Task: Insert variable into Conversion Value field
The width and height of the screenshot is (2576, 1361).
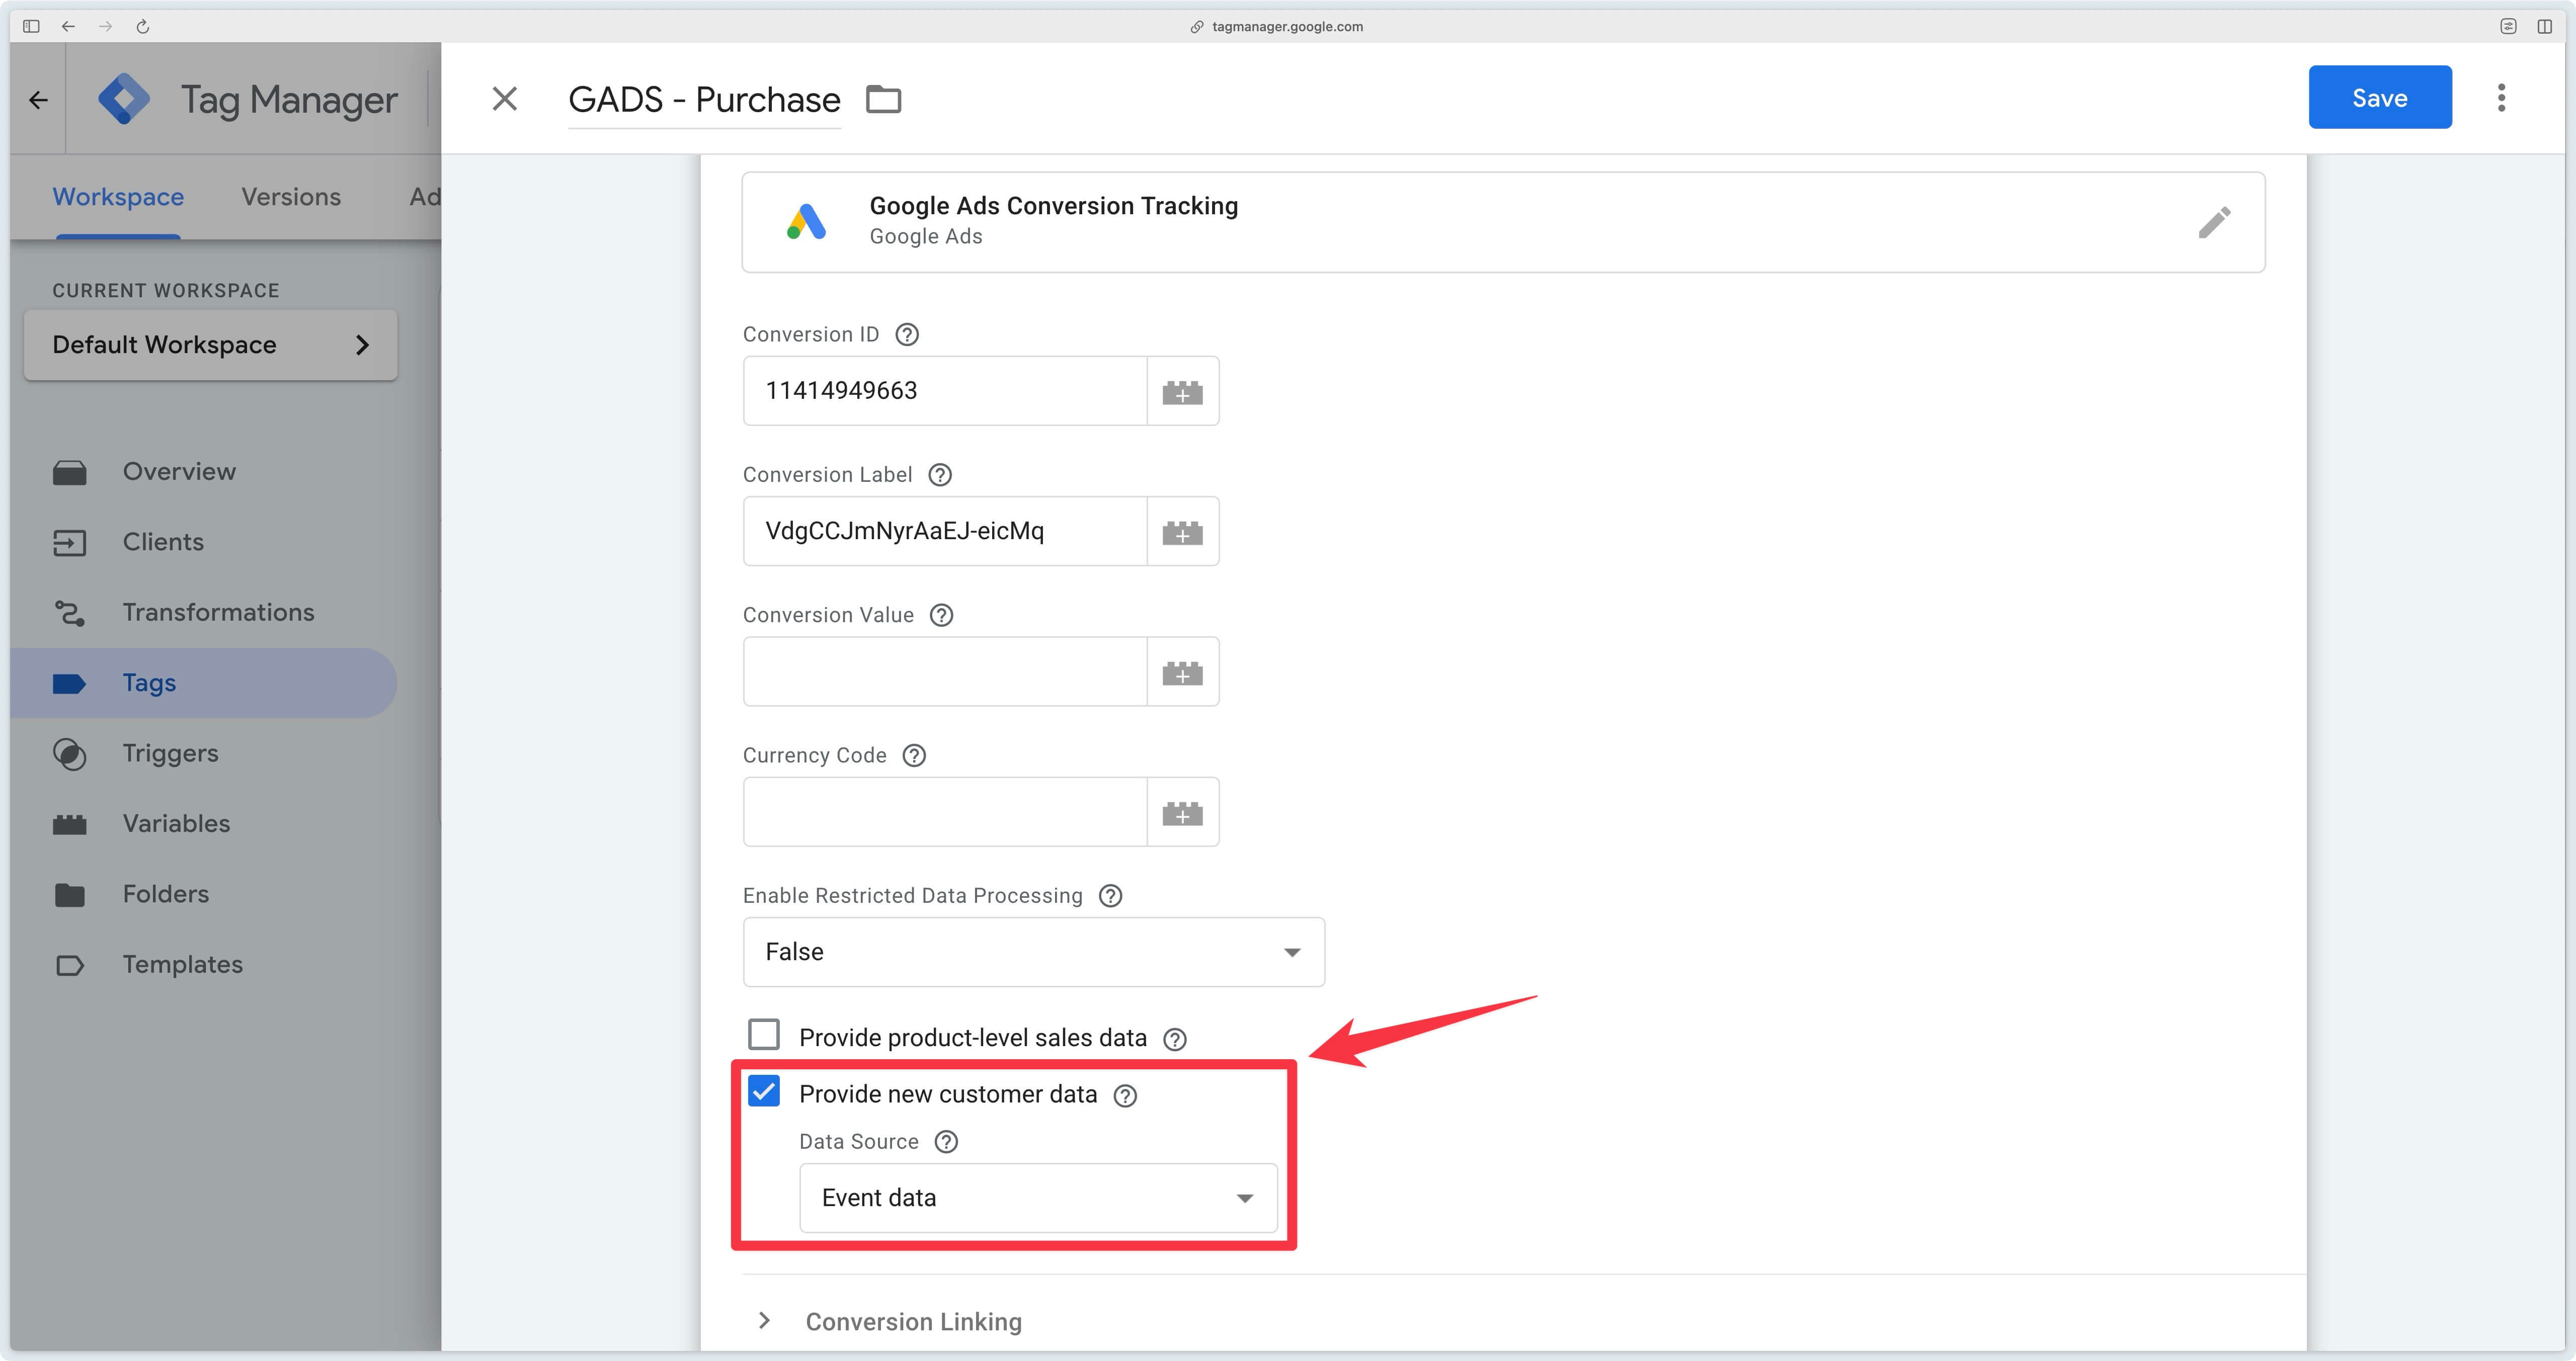Action: click(x=1182, y=671)
